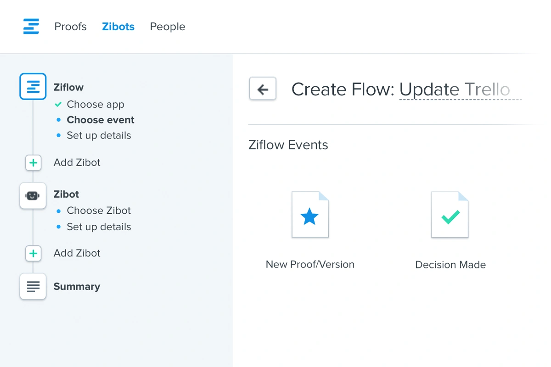This screenshot has width=551, height=367.
Task: Edit the flow name Update Trello field
Action: pos(459,89)
